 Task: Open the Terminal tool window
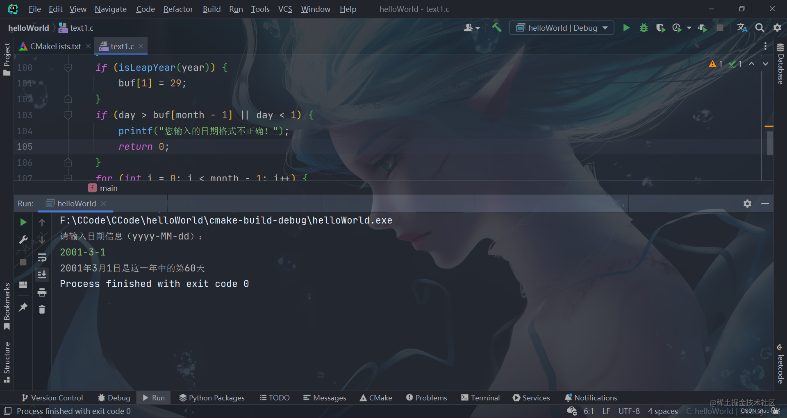click(x=480, y=398)
